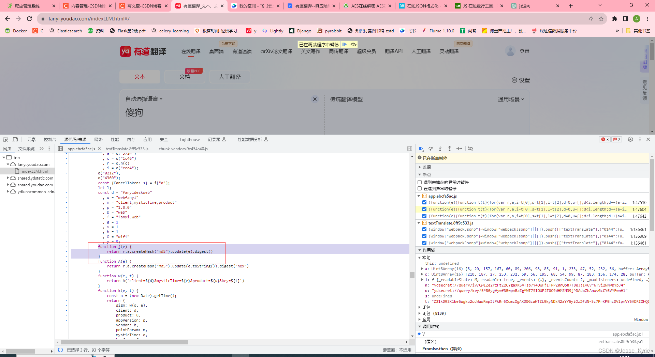This screenshot has width=655, height=357.
Task: Resume from paused-in-debugger page overlay
Action: pos(345,44)
